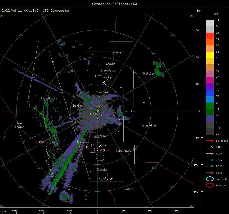Click the red forecast arrow in legend
Screen dimensions: 229x214
[210, 141]
